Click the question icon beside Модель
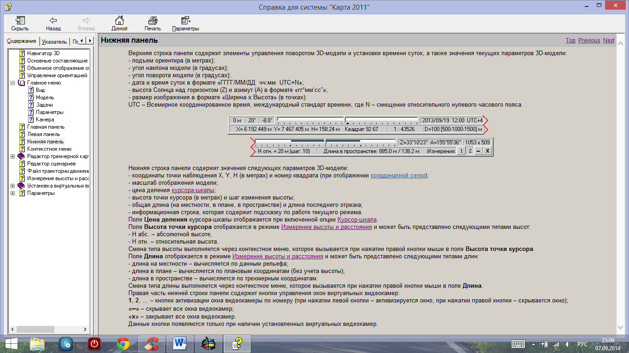The width and height of the screenshot is (629, 353). (31, 97)
